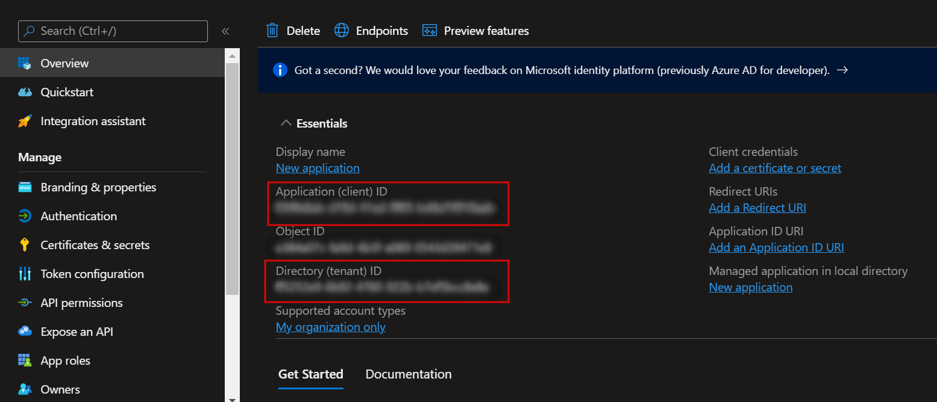
Task: Click the sidebar Search (Ctrl+/) field
Action: 113,31
